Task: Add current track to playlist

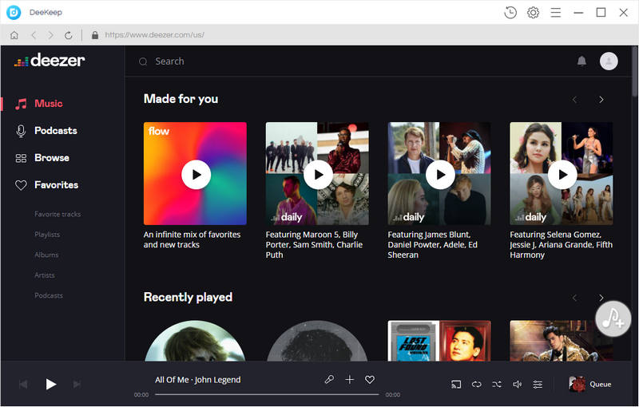Action: coord(349,380)
